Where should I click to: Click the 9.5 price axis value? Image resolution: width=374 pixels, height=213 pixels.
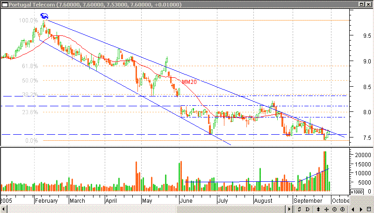367,36
